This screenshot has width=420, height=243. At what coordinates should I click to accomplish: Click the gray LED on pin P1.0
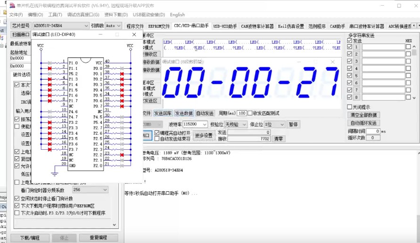(49, 63)
